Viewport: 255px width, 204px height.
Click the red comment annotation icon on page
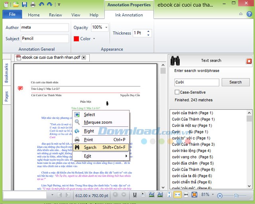20,88
